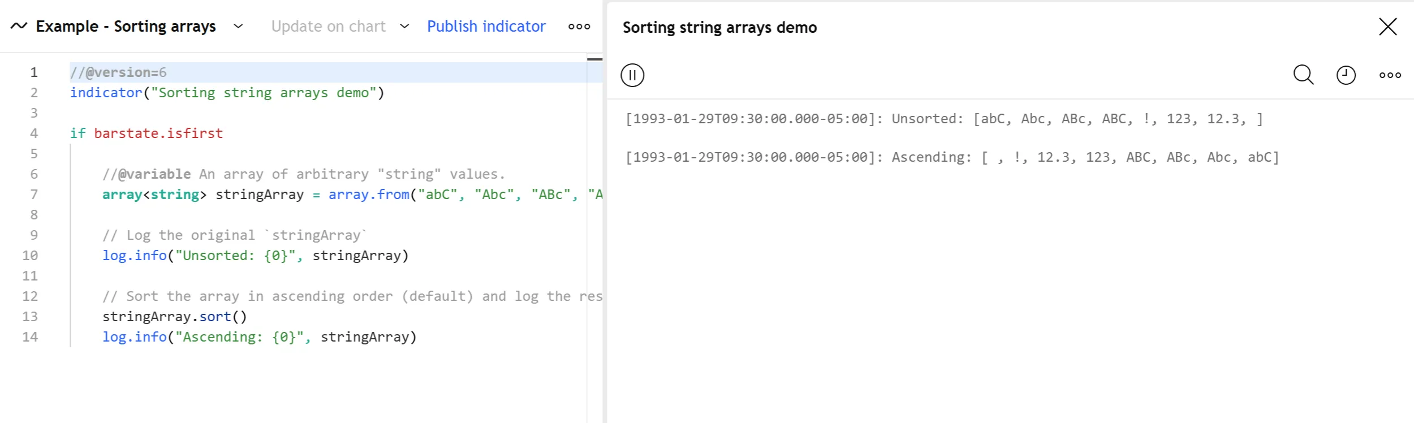Open the editor's three-dot more menu

pyautogui.click(x=579, y=26)
